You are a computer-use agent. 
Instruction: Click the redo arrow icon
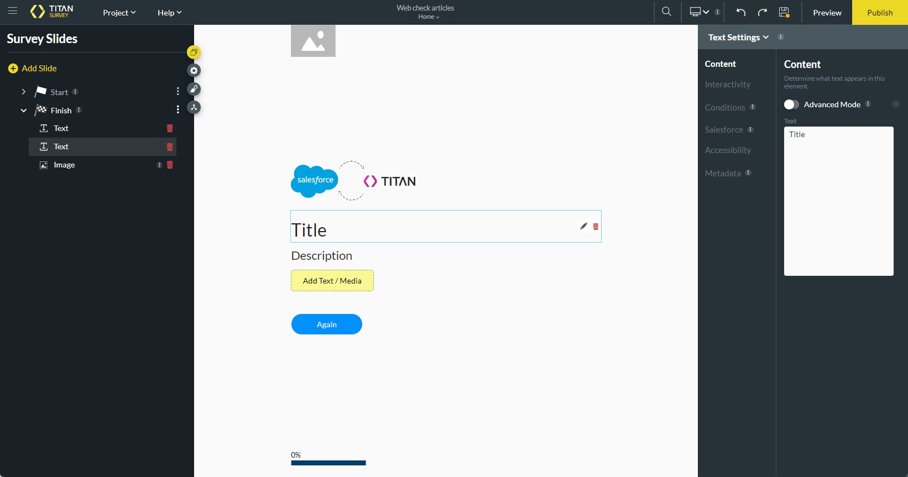click(763, 12)
